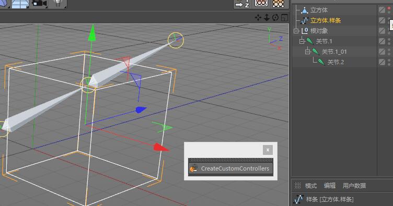Open the 用户数据 menu
393x206 pixels.
click(354, 186)
